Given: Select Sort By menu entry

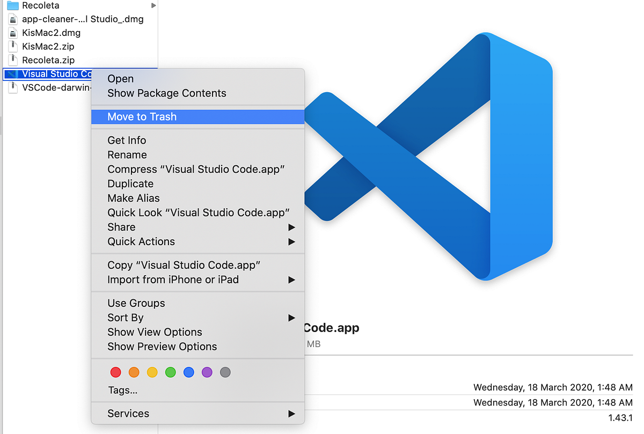Looking at the screenshot, I should click(198, 318).
